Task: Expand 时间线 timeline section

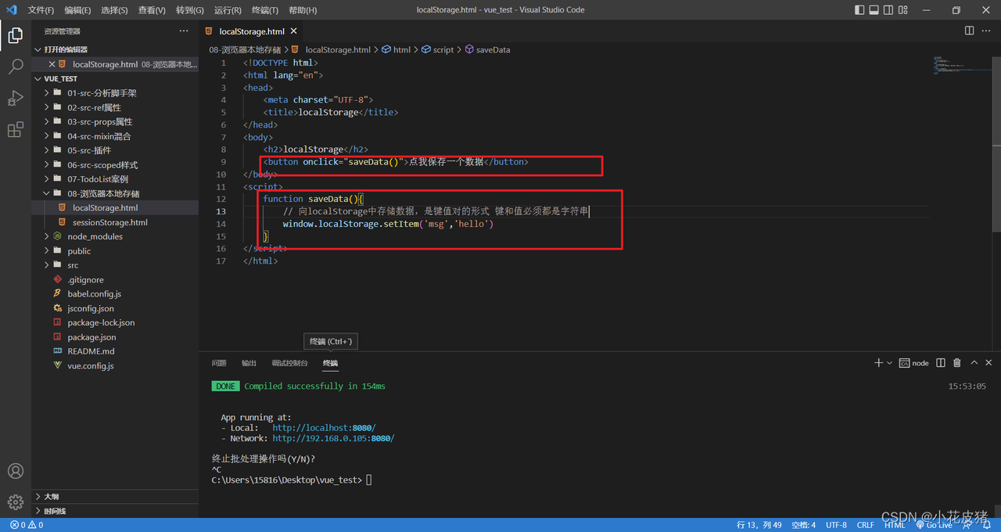Action: click(115, 511)
